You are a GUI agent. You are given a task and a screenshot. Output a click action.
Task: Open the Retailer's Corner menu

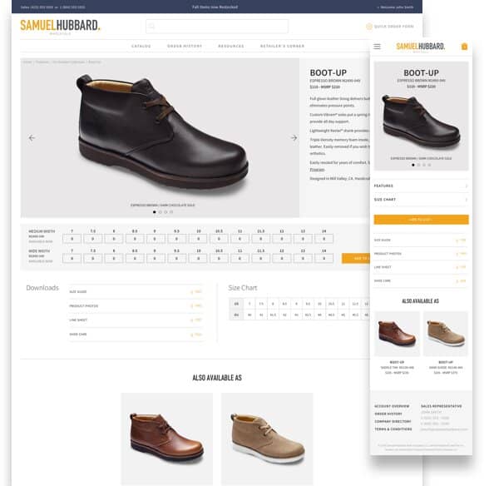282,46
